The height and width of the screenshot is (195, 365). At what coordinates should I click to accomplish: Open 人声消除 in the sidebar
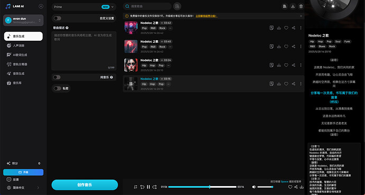tap(23, 45)
